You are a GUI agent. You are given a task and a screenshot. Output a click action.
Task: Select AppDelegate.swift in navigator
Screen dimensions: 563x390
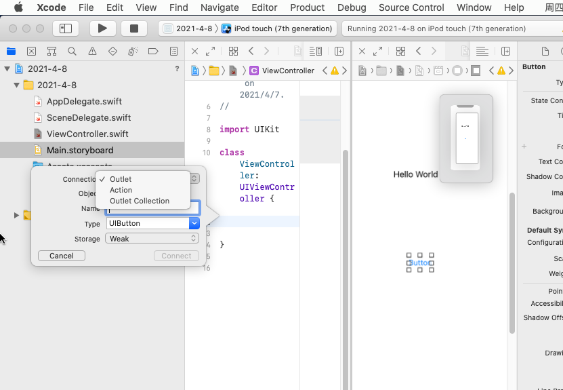click(x=85, y=101)
